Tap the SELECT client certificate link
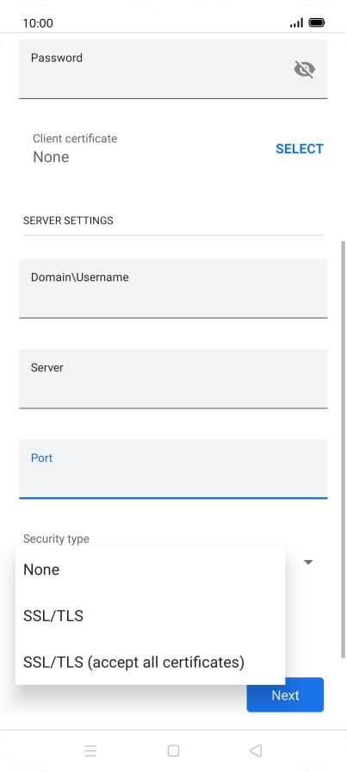This screenshot has width=347, height=772. coord(300,149)
